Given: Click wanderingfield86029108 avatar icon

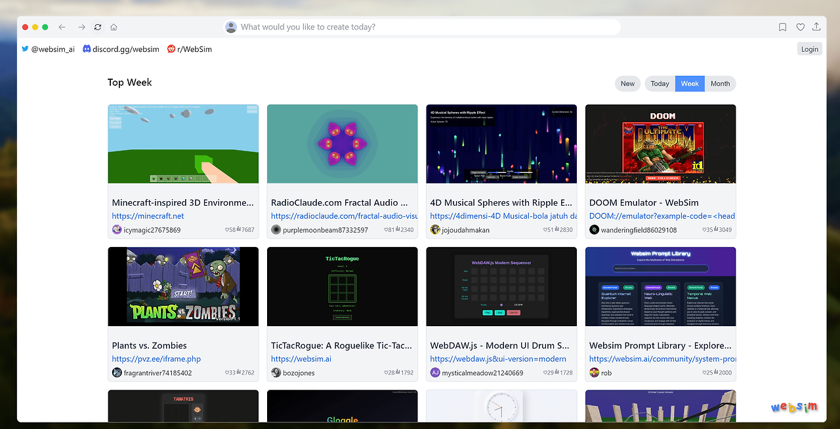Looking at the screenshot, I should (595, 229).
